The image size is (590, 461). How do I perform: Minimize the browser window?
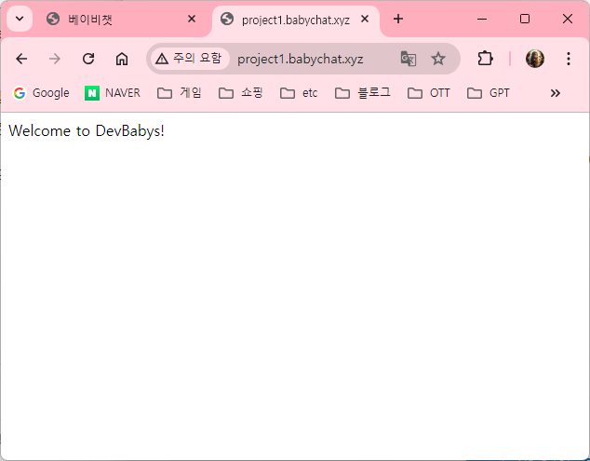pyautogui.click(x=482, y=19)
